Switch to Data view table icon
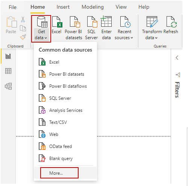Image resolution: width=188 pixels, height=186 pixels. (x=8, y=71)
